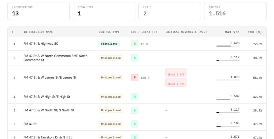Click the 0.620 V/C progress bar
This screenshot has height=139, width=274.
tap(228, 46)
